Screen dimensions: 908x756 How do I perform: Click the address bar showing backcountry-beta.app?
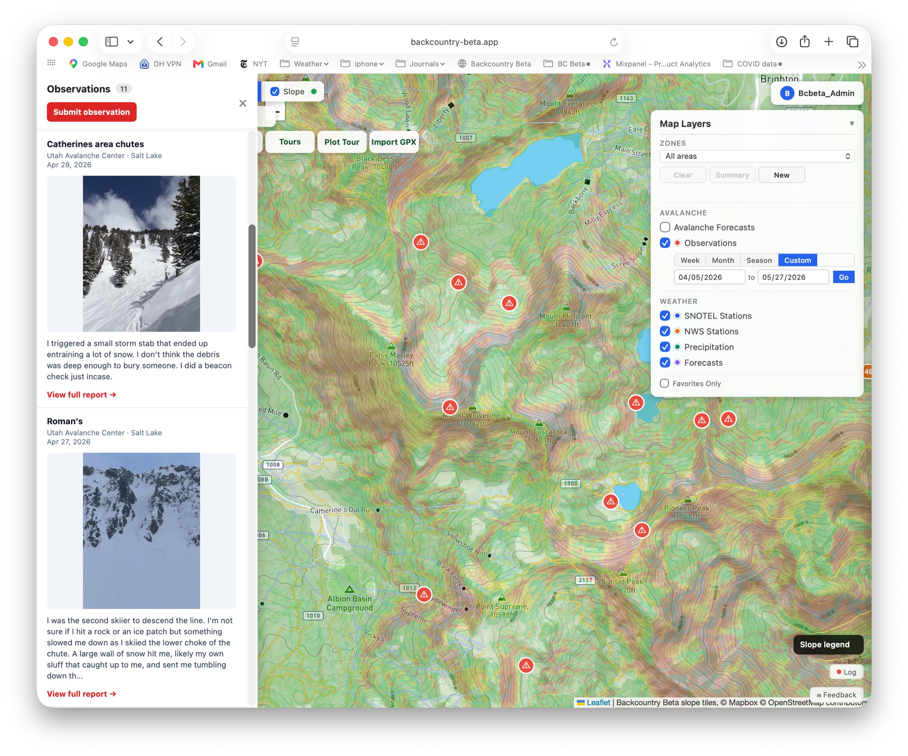tap(454, 42)
